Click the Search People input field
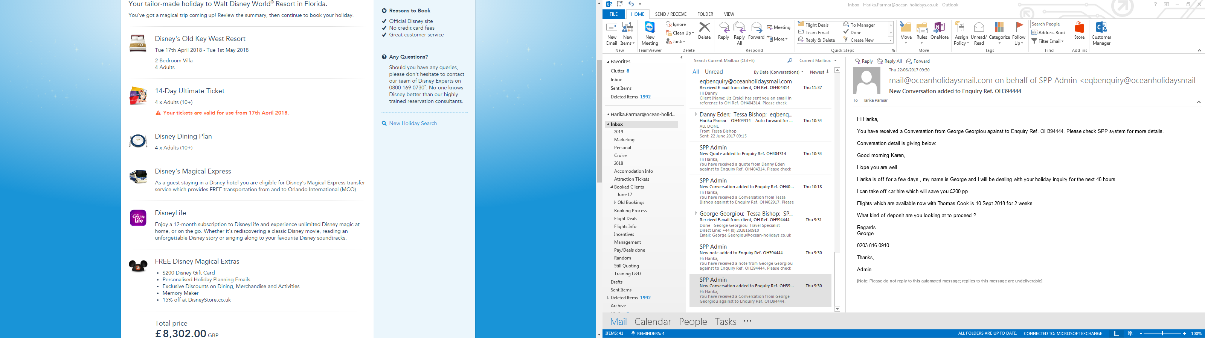The width and height of the screenshot is (1205, 338). 1049,24
